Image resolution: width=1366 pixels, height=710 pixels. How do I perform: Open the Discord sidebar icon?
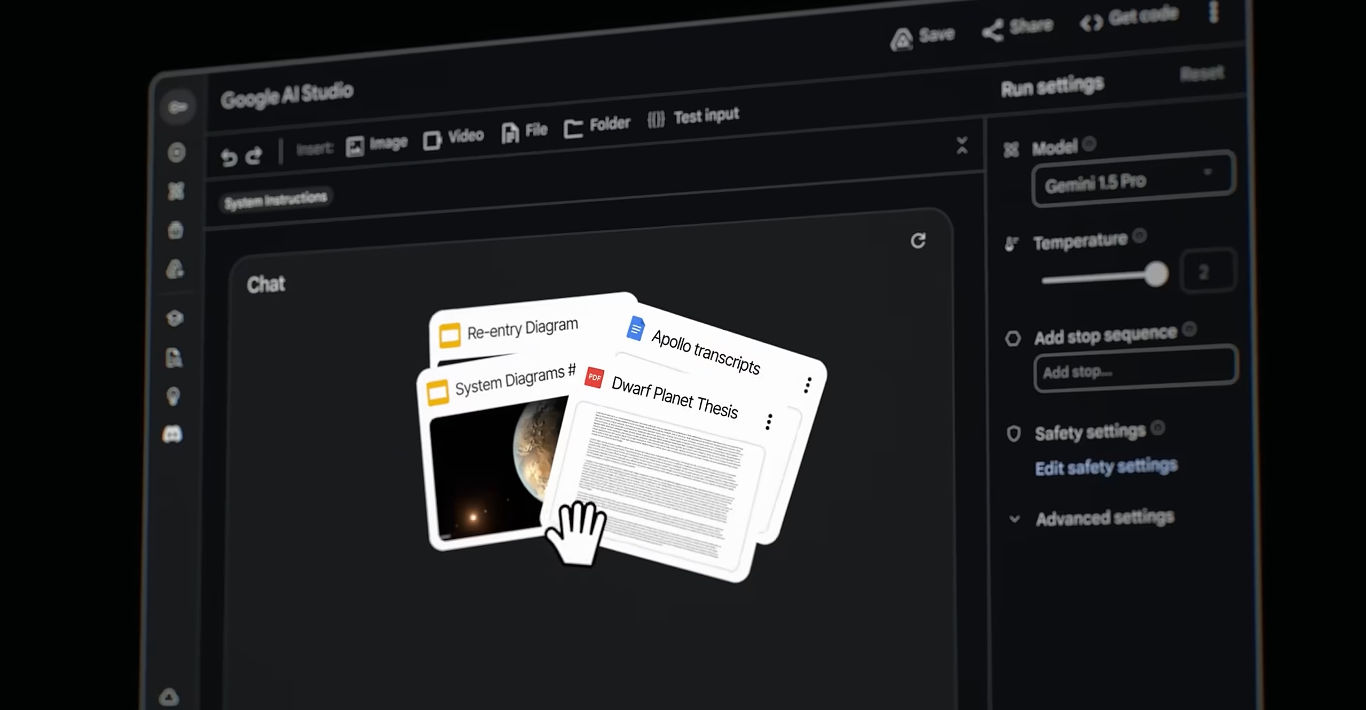[172, 434]
